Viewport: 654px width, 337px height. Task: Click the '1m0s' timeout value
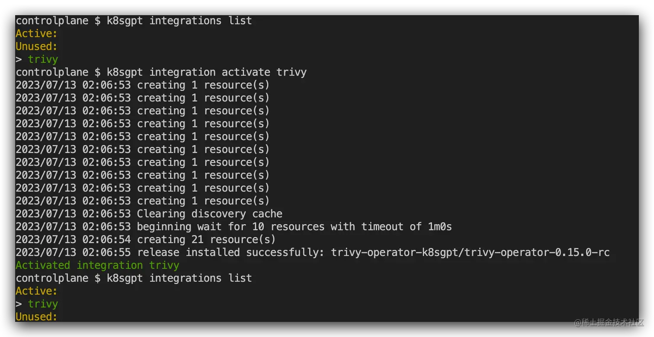440,226
